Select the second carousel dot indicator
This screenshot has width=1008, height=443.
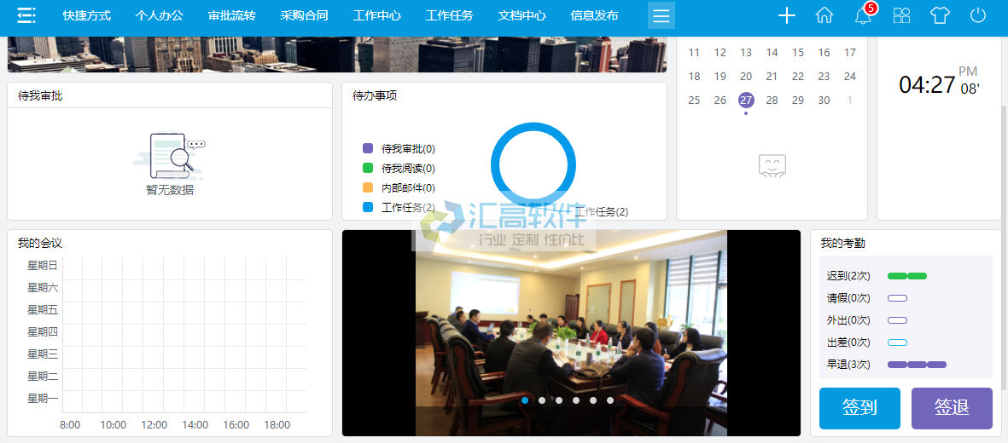point(542,400)
